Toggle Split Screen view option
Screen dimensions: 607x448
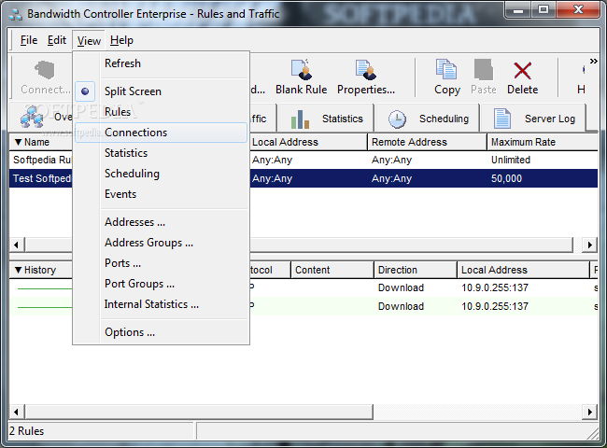click(161, 91)
